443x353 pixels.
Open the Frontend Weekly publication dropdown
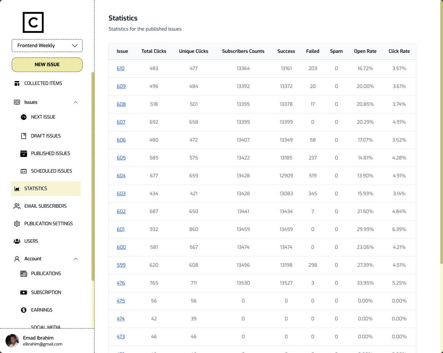coord(47,45)
